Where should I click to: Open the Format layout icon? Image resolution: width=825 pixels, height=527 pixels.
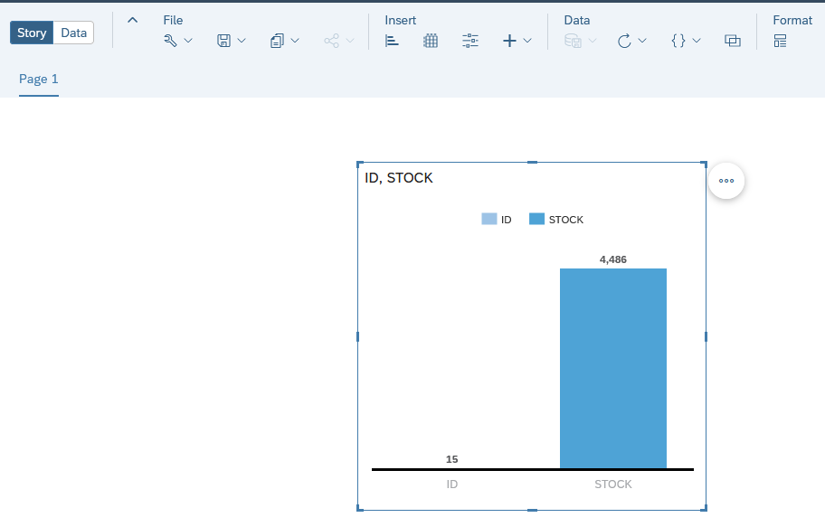coord(781,41)
